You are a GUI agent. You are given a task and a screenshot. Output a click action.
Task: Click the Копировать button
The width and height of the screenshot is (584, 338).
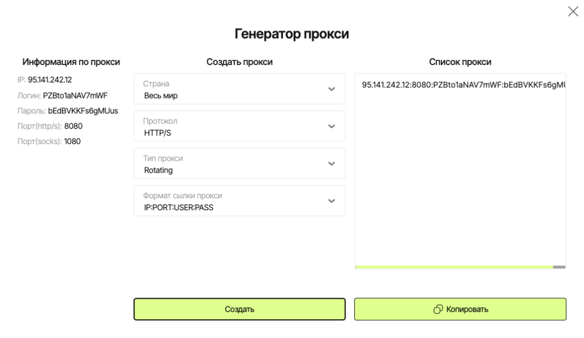click(459, 309)
